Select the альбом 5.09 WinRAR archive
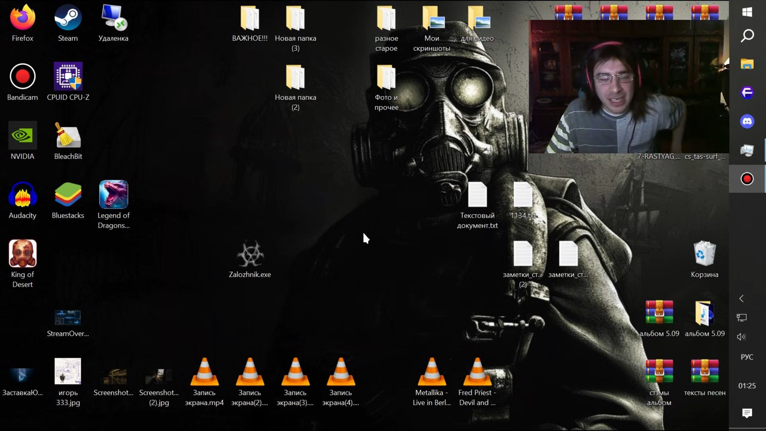The height and width of the screenshot is (431, 766). click(x=659, y=318)
